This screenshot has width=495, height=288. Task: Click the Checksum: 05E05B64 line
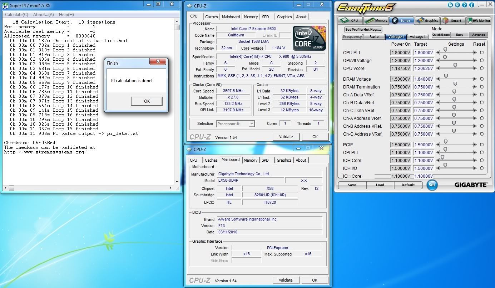30,143
